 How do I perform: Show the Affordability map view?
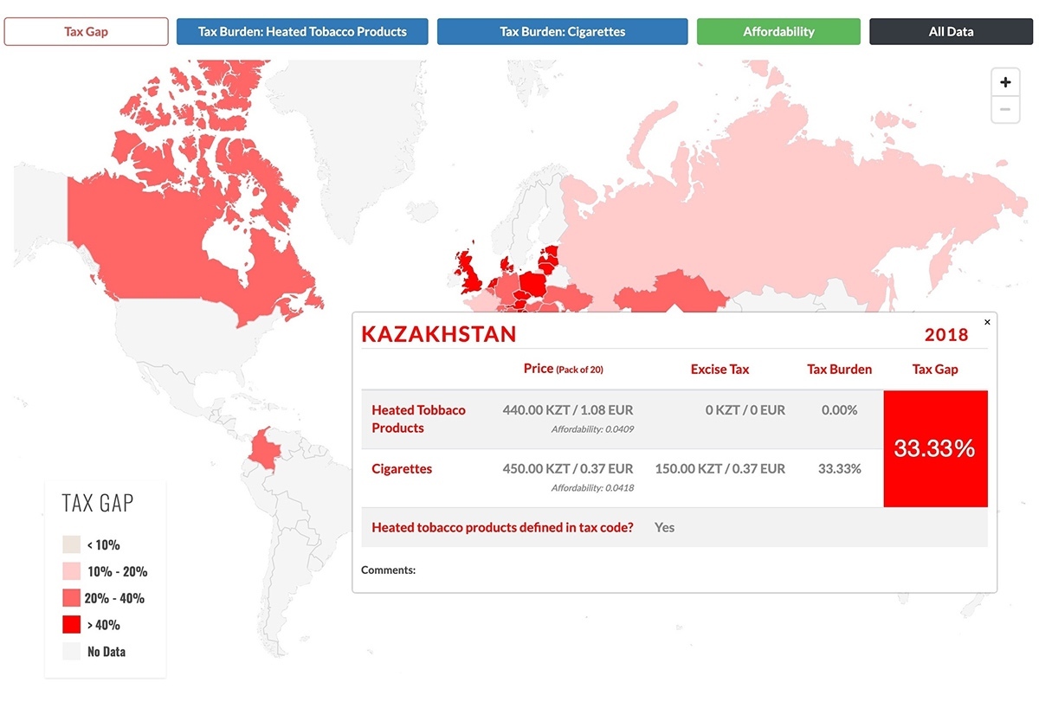778,32
